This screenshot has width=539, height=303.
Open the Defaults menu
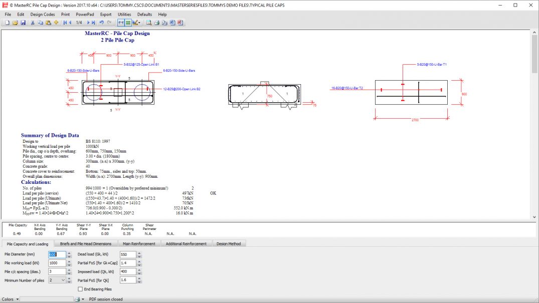pyautogui.click(x=144, y=15)
